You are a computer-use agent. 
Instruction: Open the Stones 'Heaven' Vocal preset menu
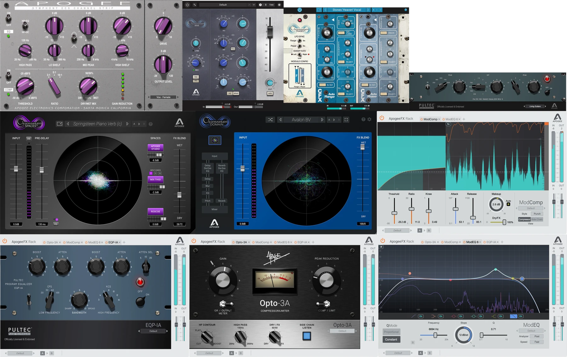(x=347, y=10)
